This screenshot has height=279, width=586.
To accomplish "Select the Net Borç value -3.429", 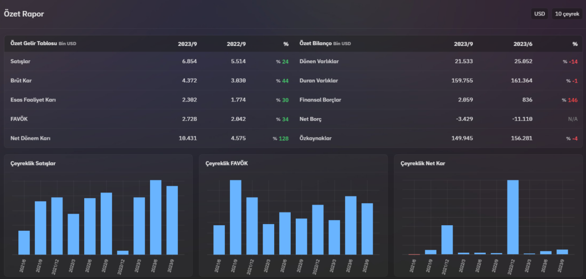I will (464, 119).
